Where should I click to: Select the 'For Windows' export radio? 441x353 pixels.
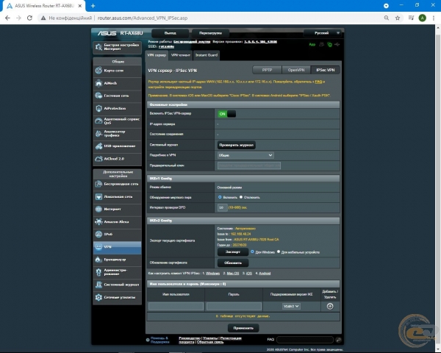coord(252,252)
